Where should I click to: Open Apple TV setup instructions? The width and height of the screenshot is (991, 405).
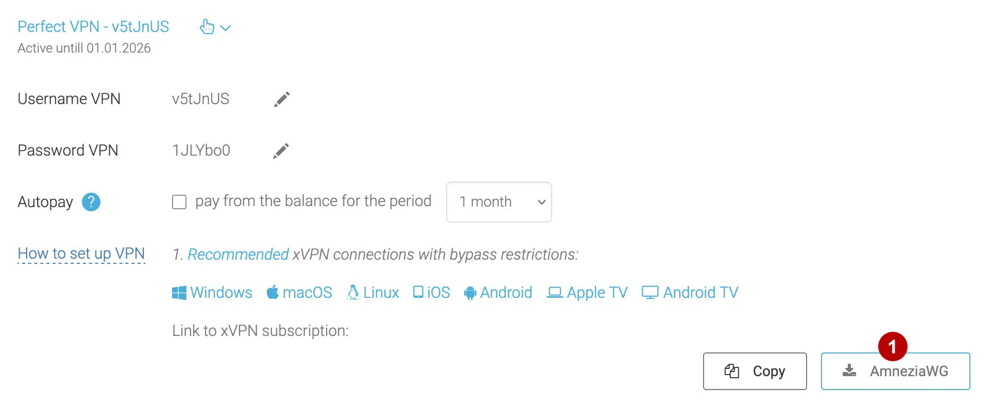pos(587,293)
